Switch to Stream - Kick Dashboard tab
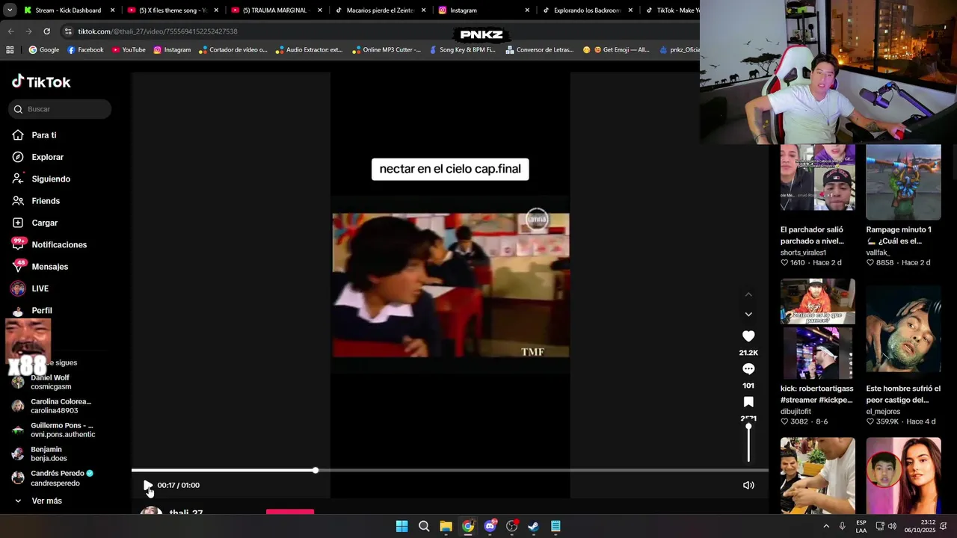Image resolution: width=957 pixels, height=538 pixels. [68, 10]
